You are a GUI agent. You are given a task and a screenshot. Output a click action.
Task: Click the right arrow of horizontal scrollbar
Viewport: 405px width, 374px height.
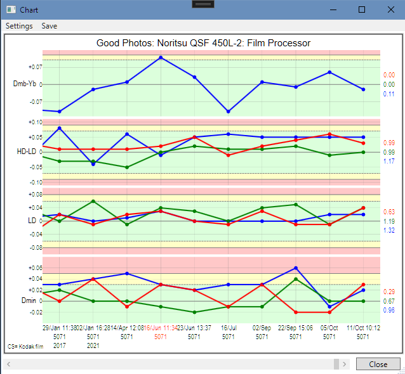click(x=344, y=364)
